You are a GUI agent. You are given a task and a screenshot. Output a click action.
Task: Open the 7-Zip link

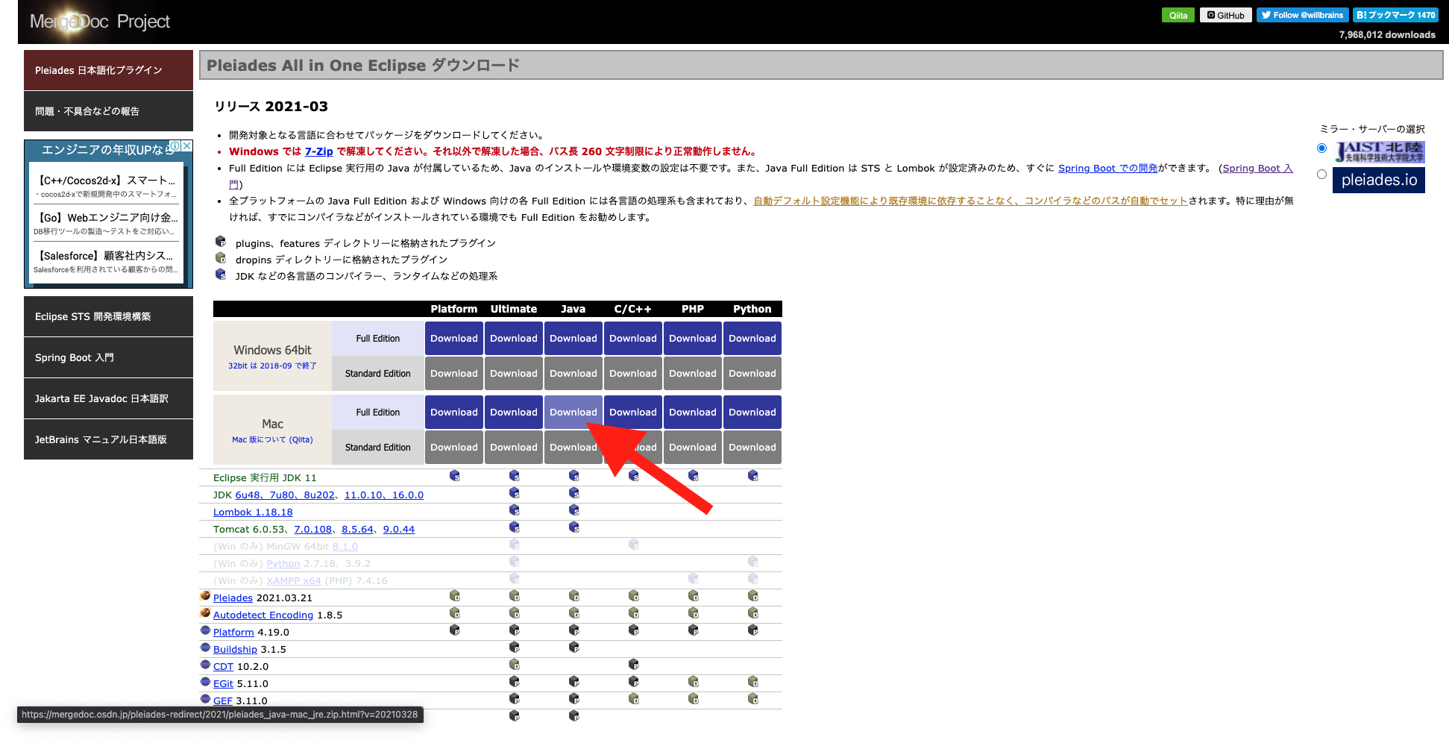318,151
